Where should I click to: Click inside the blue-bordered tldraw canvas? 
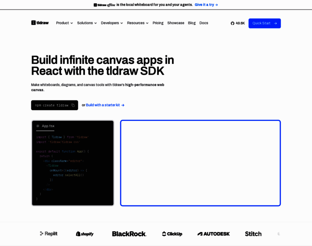pyautogui.click(x=200, y=163)
